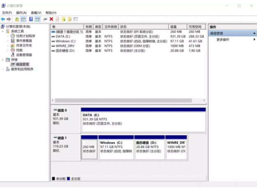
Task: Click the Forward arrow in the toolbar
Action: click(x=9, y=19)
